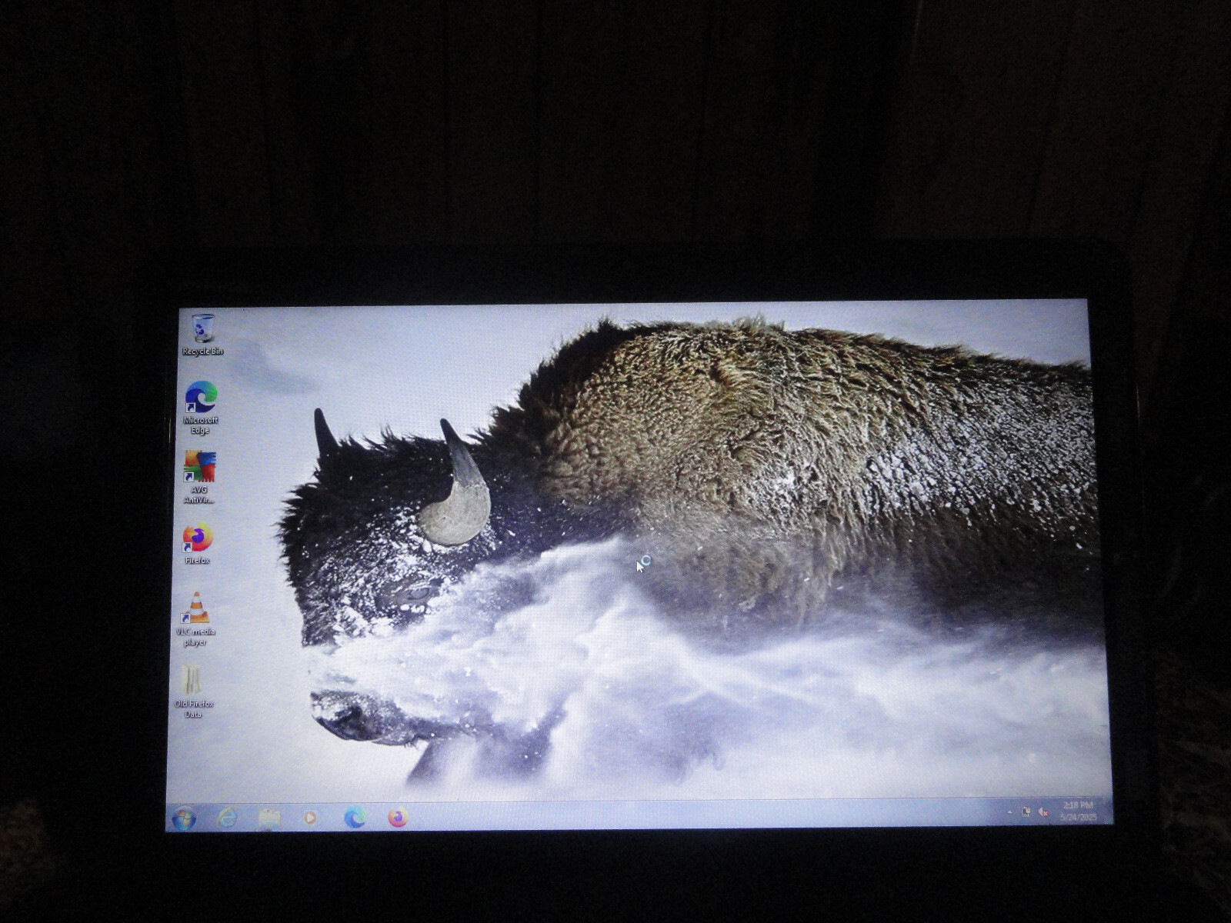The image size is (1231, 923).
Task: Open the Windows Start menu orb
Action: (184, 818)
